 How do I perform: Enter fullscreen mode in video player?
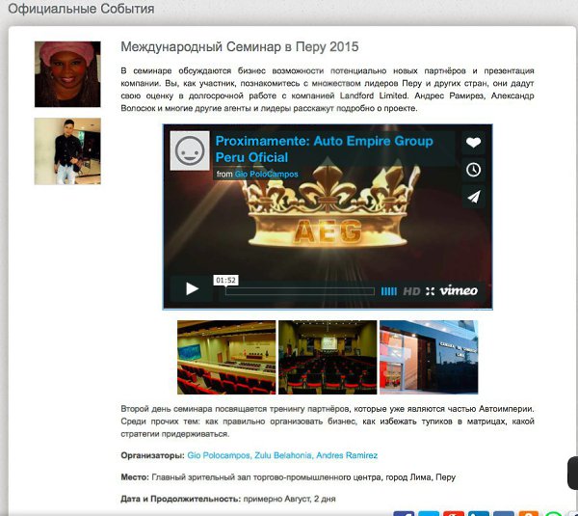click(430, 291)
